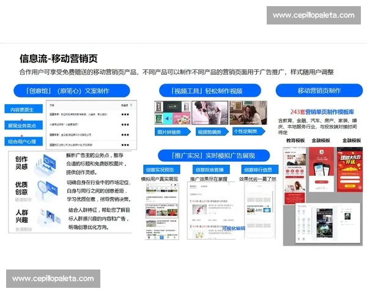
Task: Open the 效果优劣一幕了然 phone mockup
Action: point(260,210)
